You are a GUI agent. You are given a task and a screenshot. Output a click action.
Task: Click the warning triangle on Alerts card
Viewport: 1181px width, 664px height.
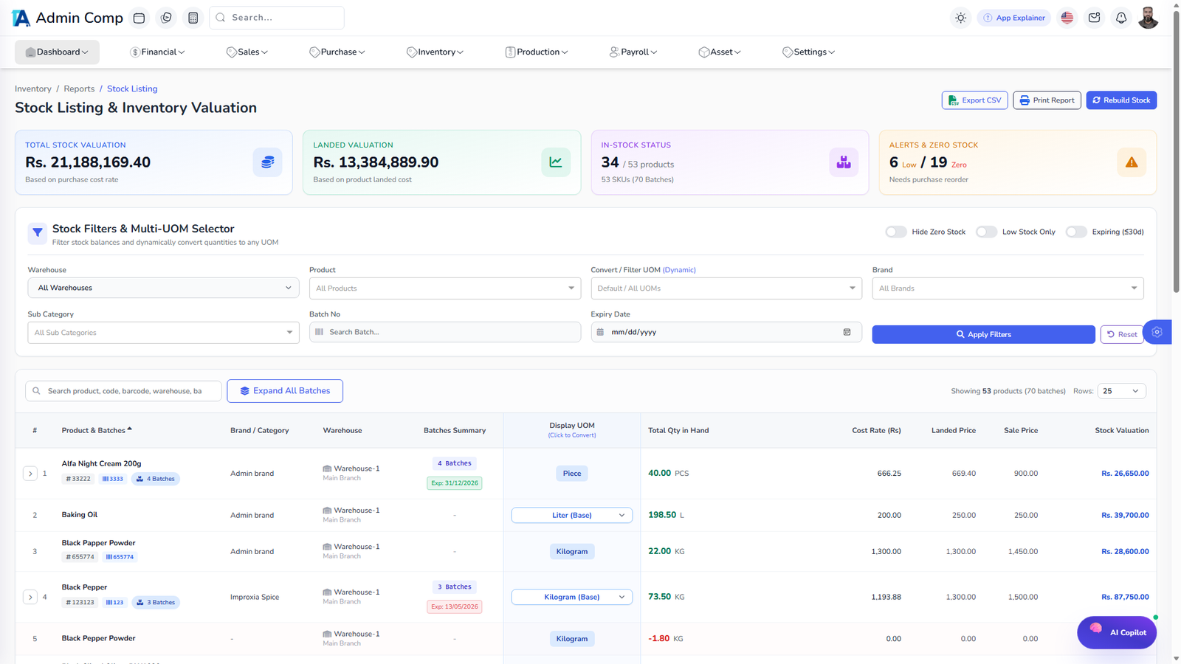(1132, 162)
